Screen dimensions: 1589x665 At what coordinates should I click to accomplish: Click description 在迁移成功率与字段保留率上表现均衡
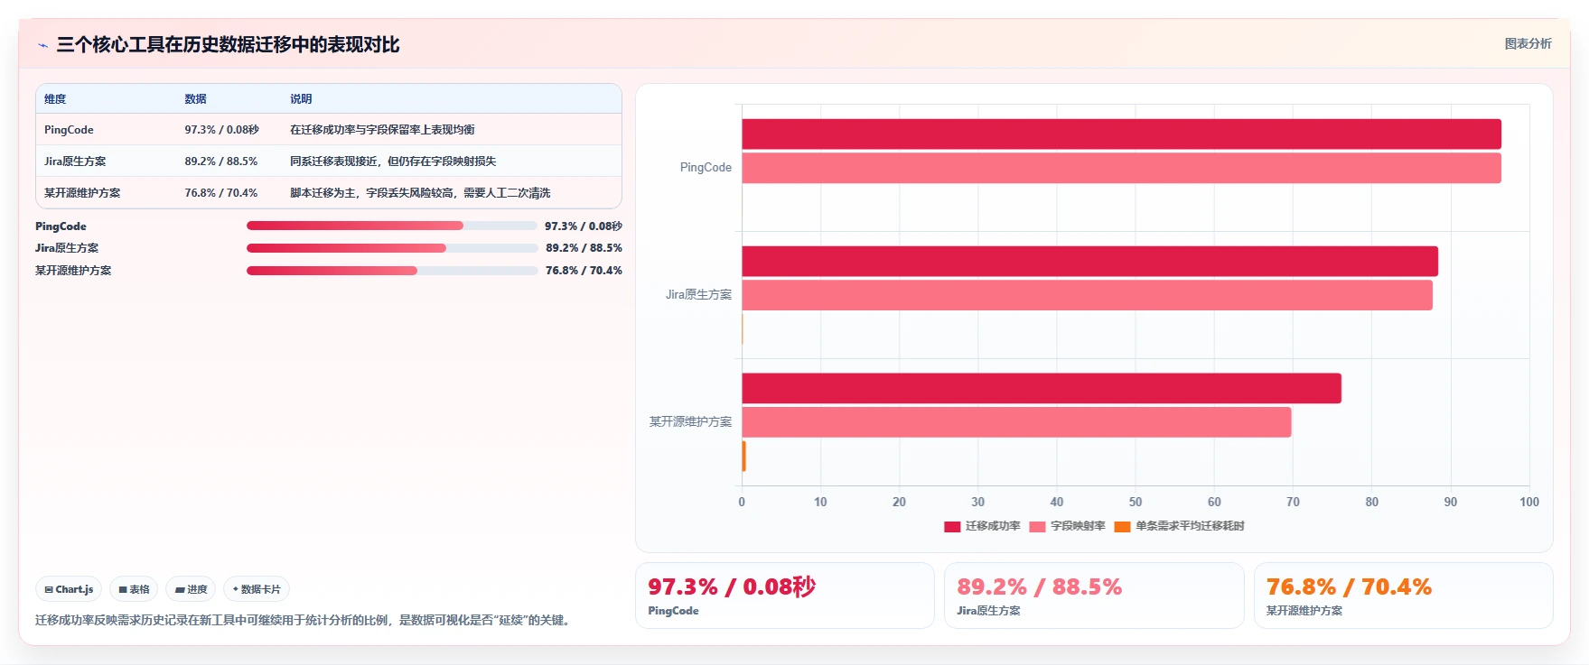point(382,130)
